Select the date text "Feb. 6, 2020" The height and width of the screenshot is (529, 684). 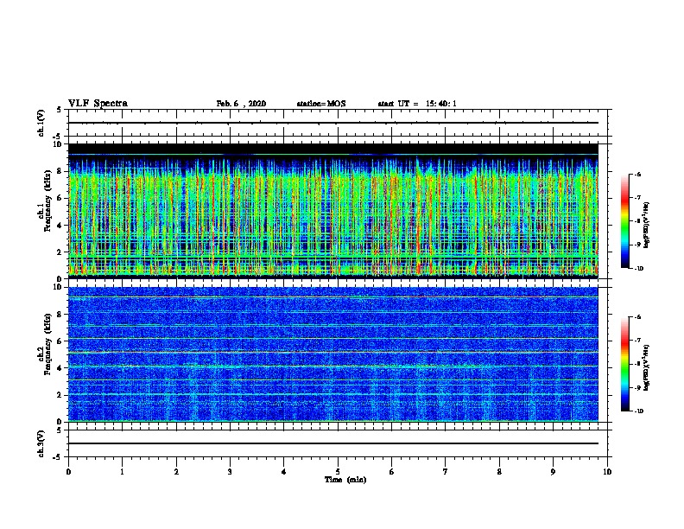(241, 104)
